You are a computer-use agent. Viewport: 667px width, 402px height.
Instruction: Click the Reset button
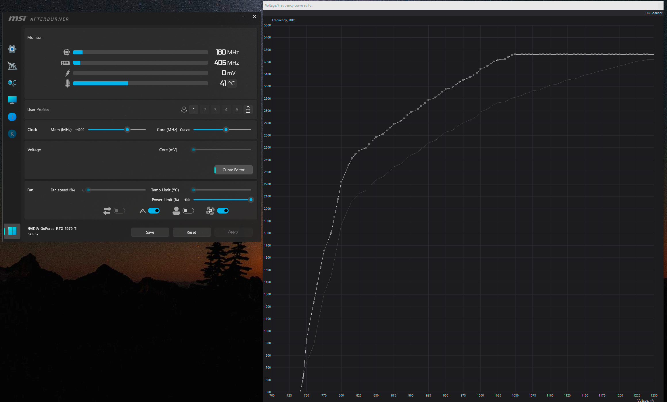pos(191,232)
